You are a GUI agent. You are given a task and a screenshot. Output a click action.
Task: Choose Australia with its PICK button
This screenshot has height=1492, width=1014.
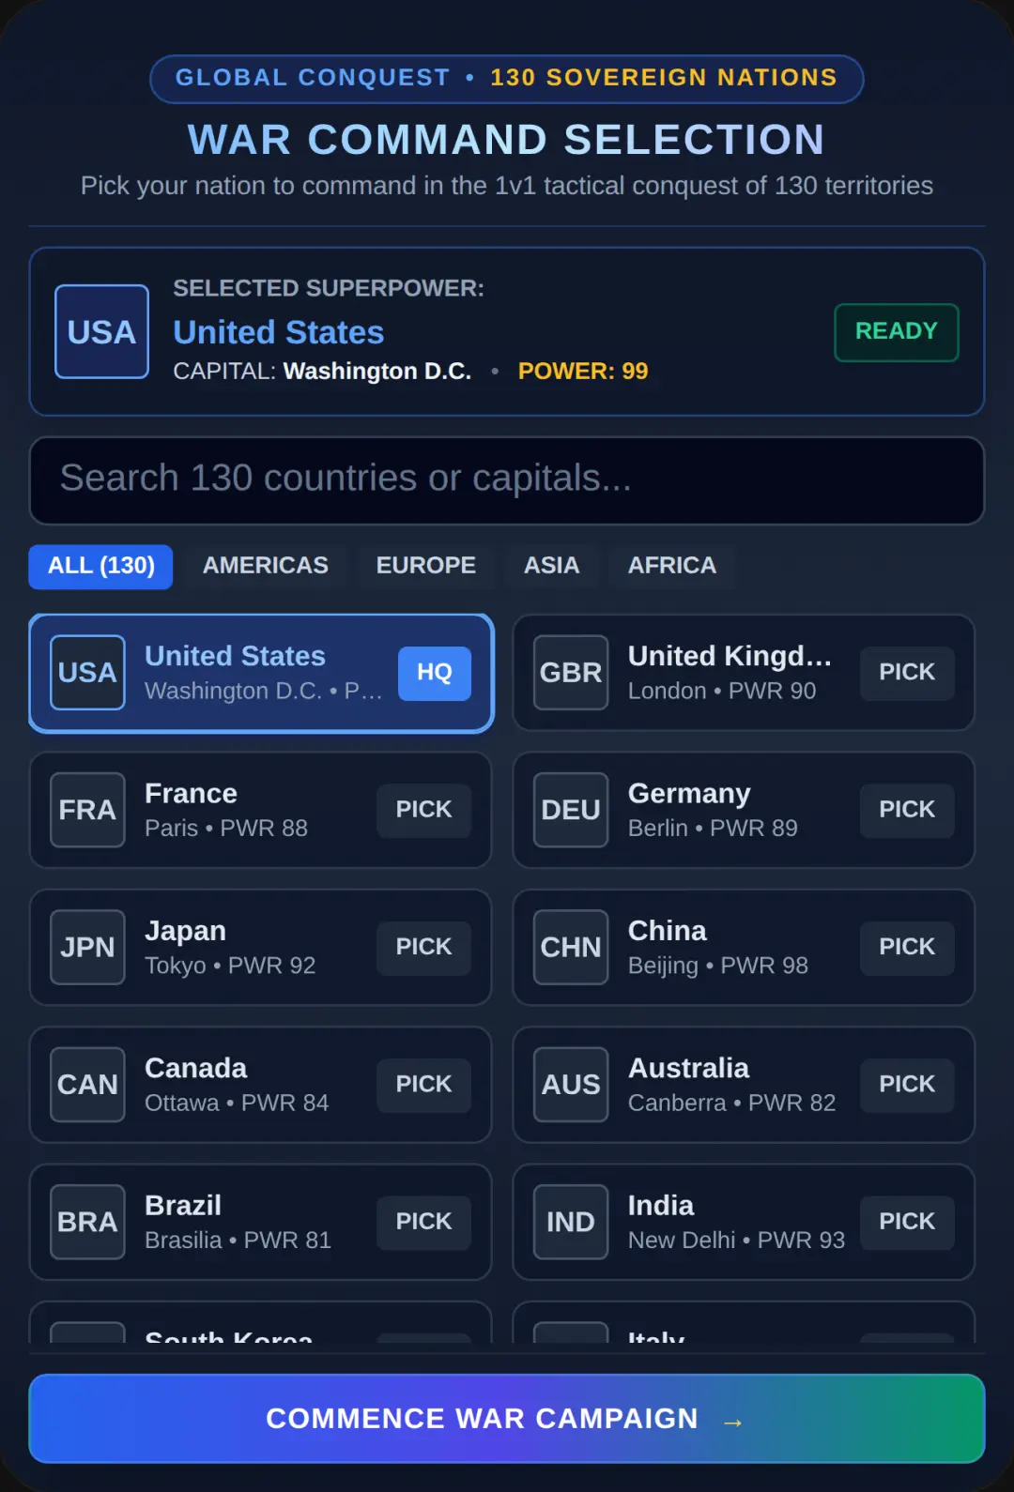pos(907,1085)
